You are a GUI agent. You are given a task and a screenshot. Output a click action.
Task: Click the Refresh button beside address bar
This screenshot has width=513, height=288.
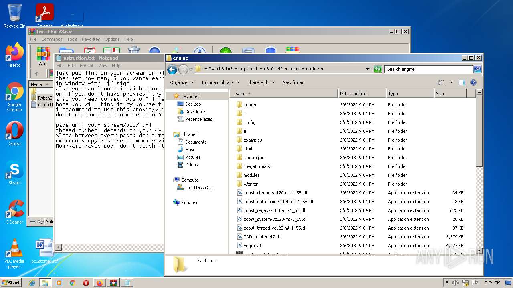coord(378,69)
